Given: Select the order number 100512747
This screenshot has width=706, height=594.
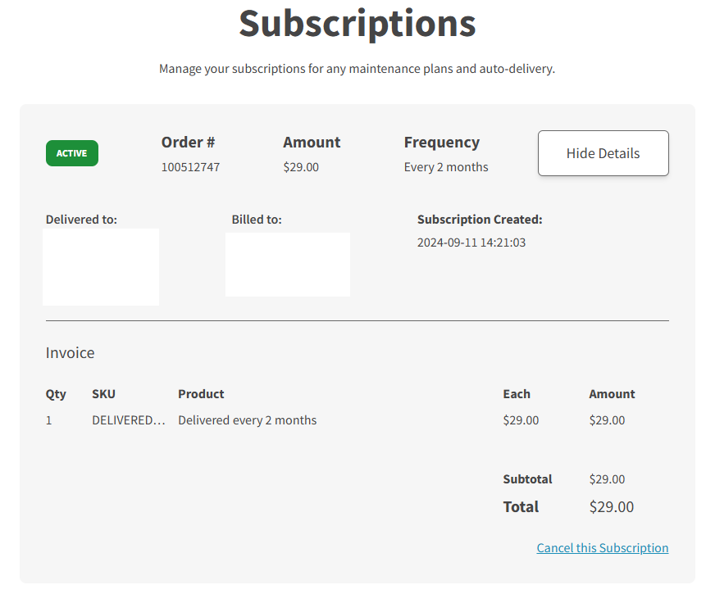Looking at the screenshot, I should 190,167.
